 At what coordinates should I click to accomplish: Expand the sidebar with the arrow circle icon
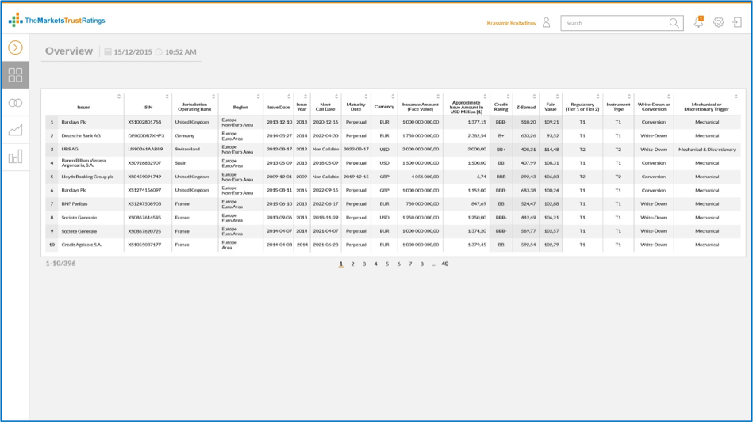coord(15,48)
